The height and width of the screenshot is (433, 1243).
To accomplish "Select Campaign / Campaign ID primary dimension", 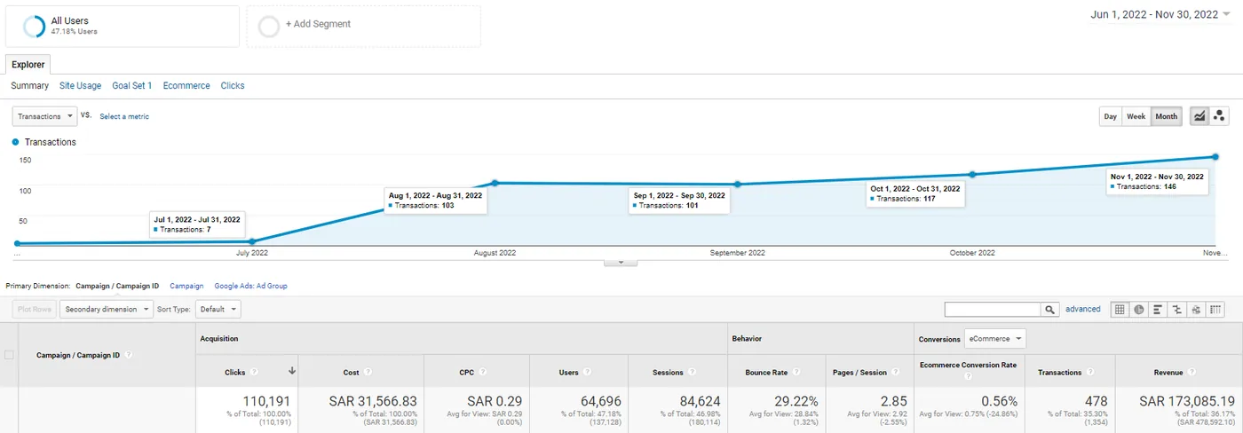I will (117, 286).
